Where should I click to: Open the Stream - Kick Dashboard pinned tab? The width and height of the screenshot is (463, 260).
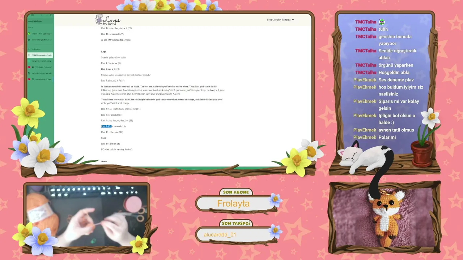point(40,34)
